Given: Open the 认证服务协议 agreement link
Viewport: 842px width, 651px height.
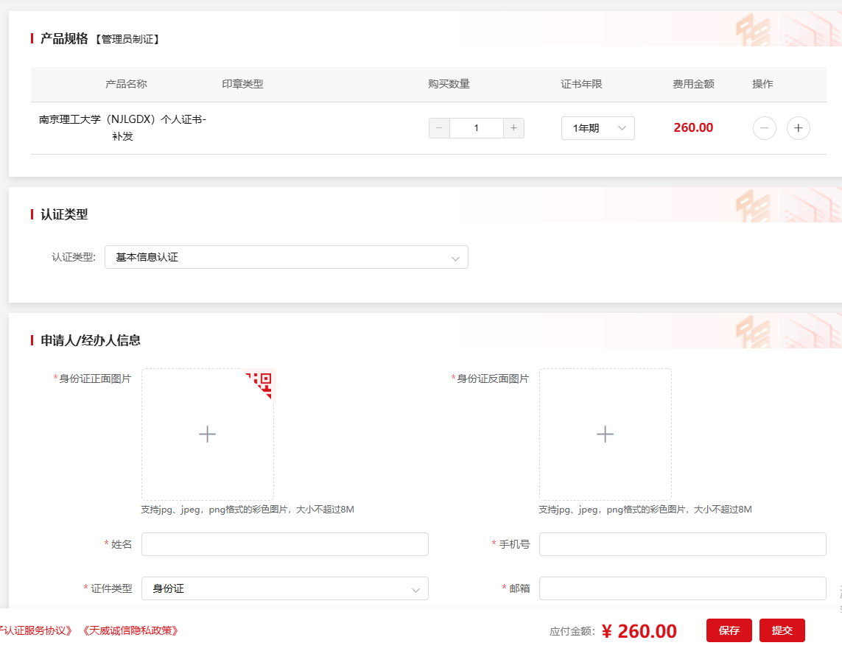Looking at the screenshot, I should pyautogui.click(x=37, y=630).
